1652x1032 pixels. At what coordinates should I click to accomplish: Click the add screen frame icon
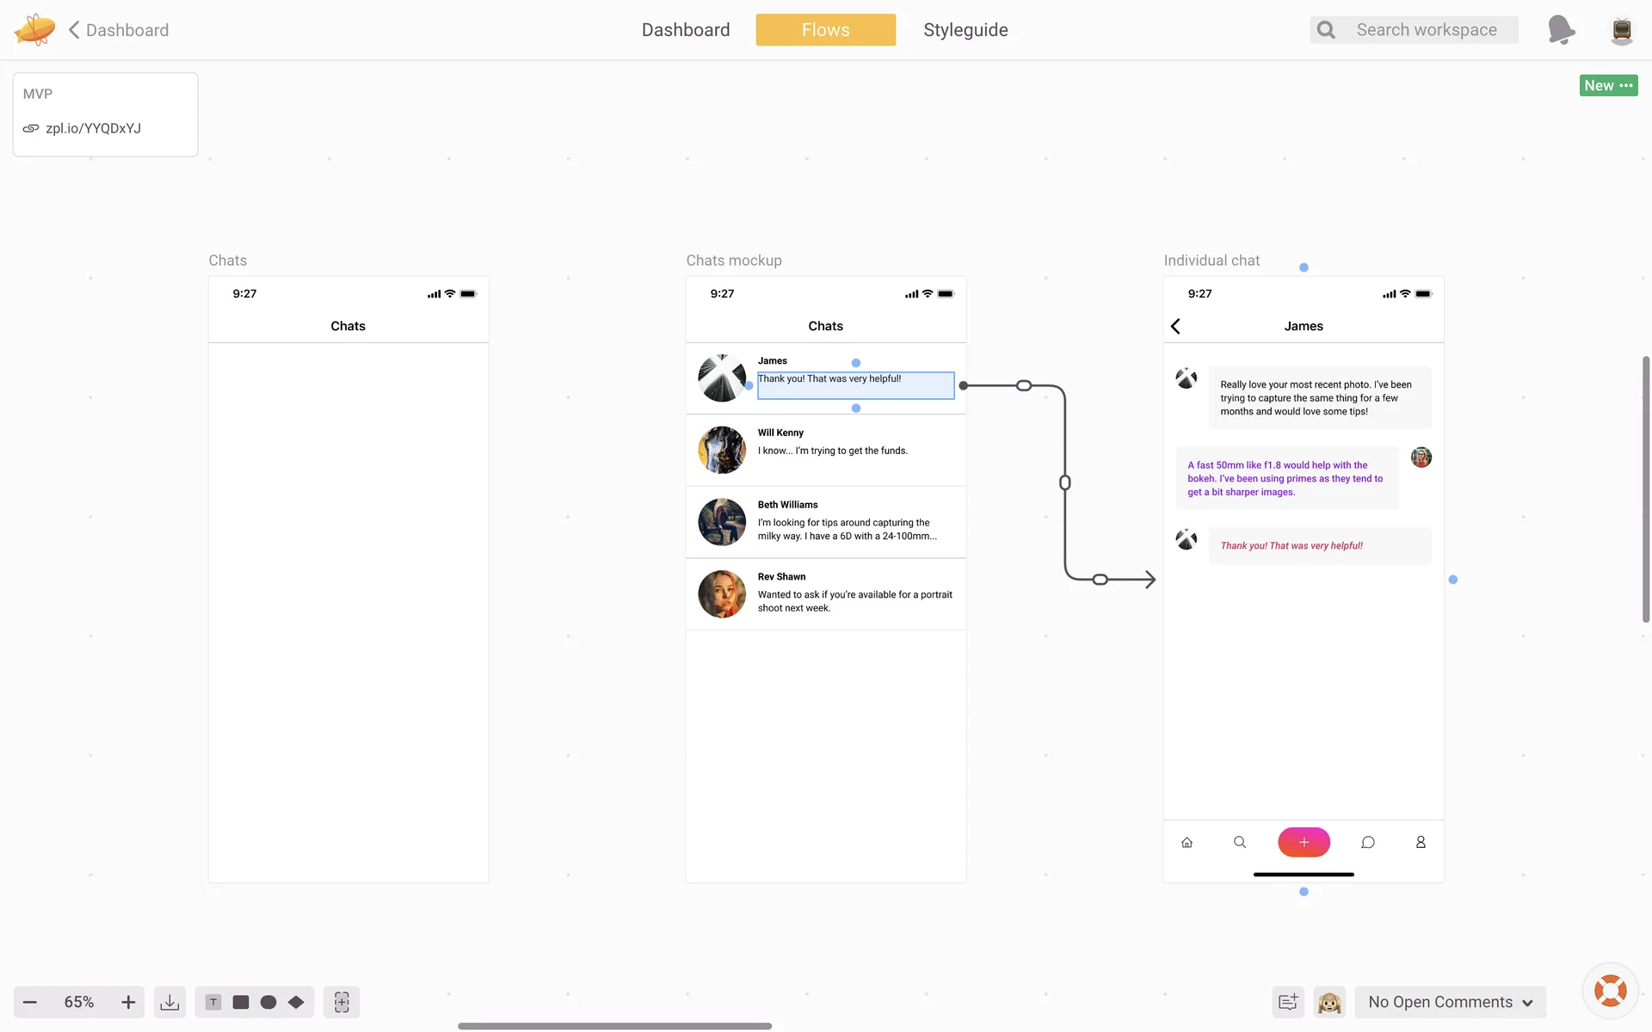(342, 1002)
